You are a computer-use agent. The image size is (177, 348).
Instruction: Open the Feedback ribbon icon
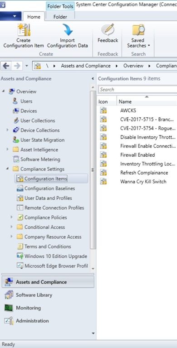click(x=108, y=30)
